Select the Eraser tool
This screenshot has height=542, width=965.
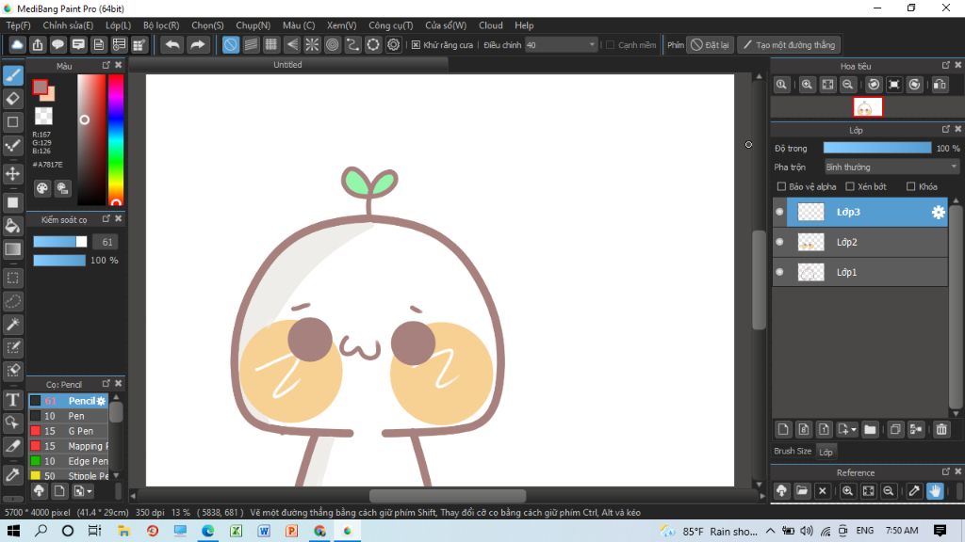pos(13,98)
